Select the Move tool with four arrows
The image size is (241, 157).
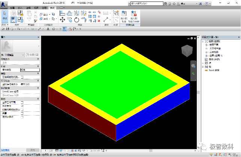(x=62, y=19)
